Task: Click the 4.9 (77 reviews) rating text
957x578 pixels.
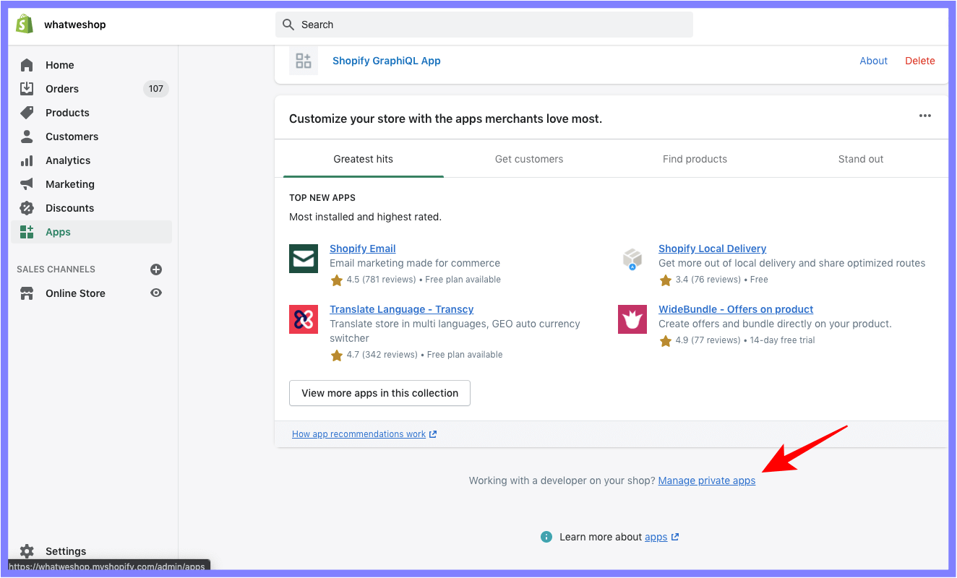Action: coord(707,340)
